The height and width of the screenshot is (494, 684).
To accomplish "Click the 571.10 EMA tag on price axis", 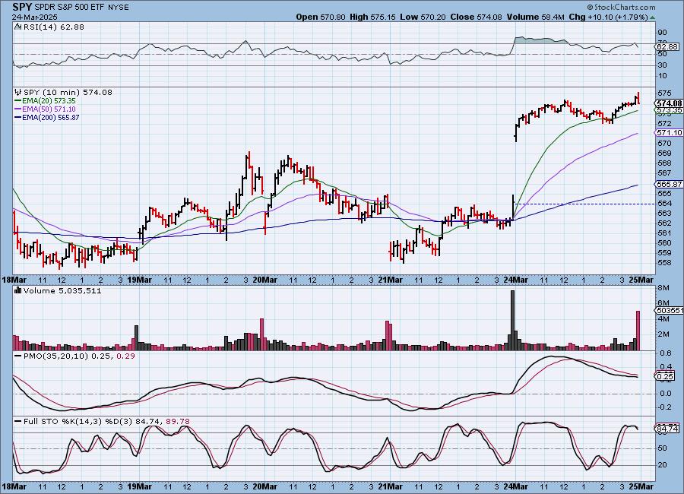I will click(669, 133).
